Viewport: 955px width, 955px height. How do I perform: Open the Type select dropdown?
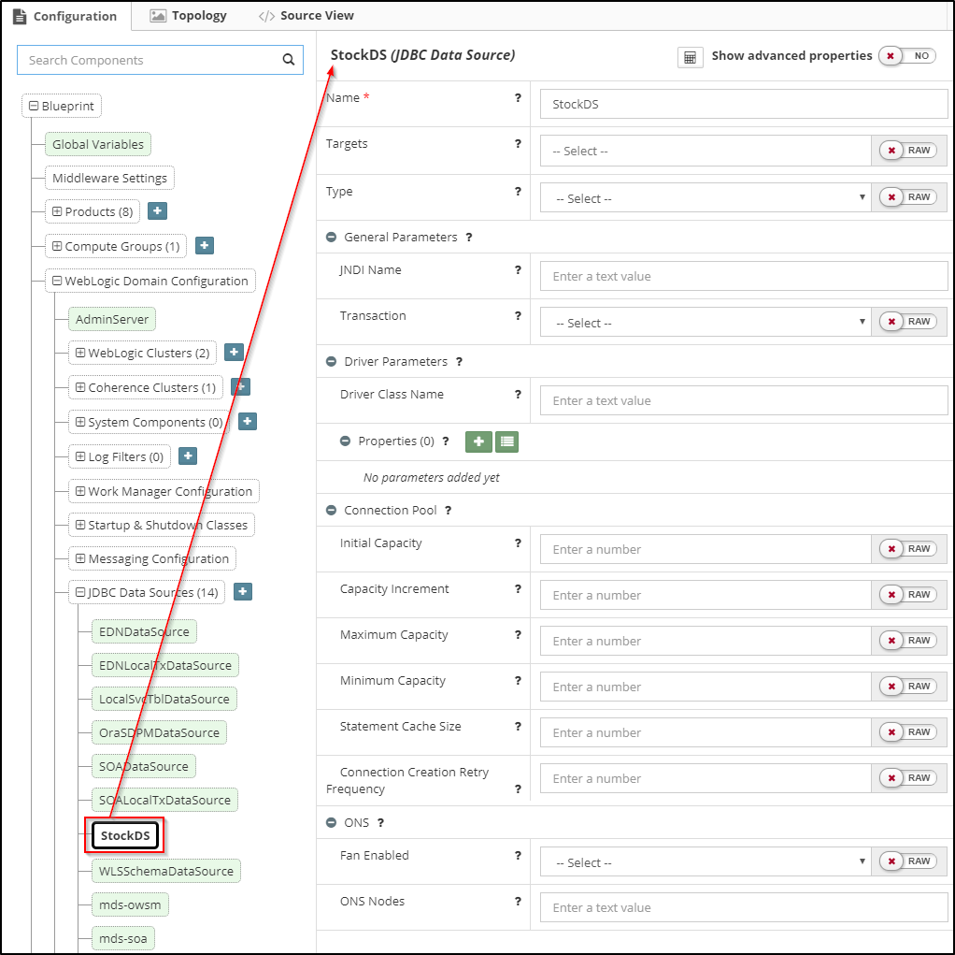[x=706, y=198]
